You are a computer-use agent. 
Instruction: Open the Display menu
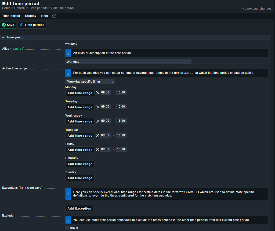[31, 16]
